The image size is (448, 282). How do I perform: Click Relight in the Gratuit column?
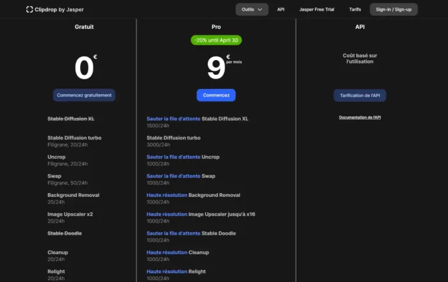pyautogui.click(x=56, y=272)
